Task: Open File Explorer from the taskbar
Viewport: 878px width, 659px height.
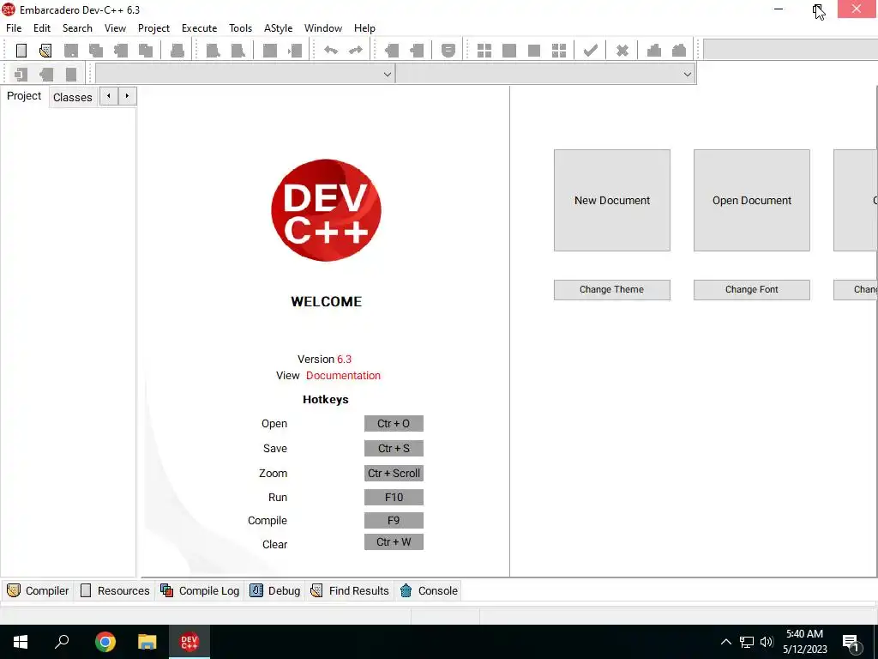Action: click(147, 642)
